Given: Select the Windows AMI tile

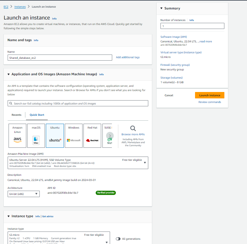Looking at the screenshot, I should [x=74, y=136].
